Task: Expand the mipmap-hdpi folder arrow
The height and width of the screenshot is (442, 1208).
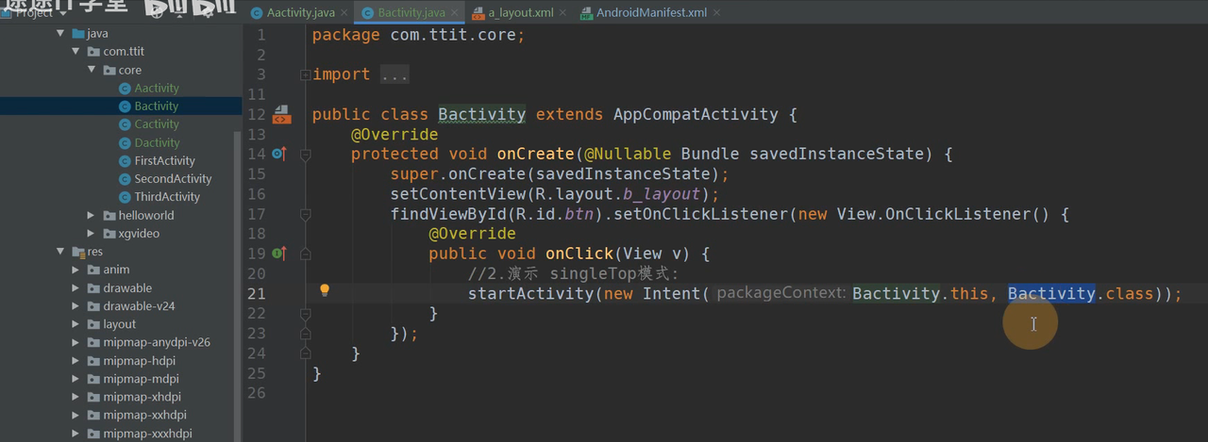Action: 76,361
